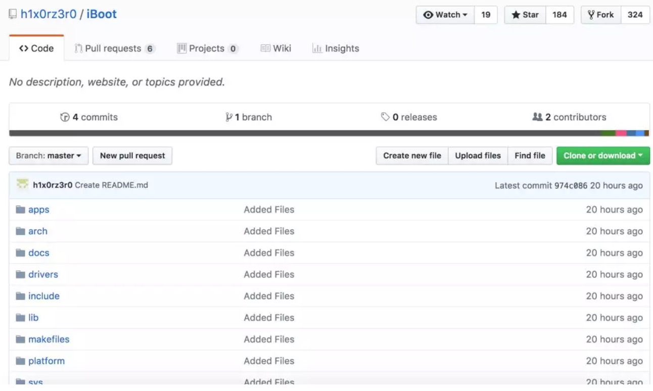Click Added Files message in lib row
Screen dimensions: 653x391
(269, 318)
